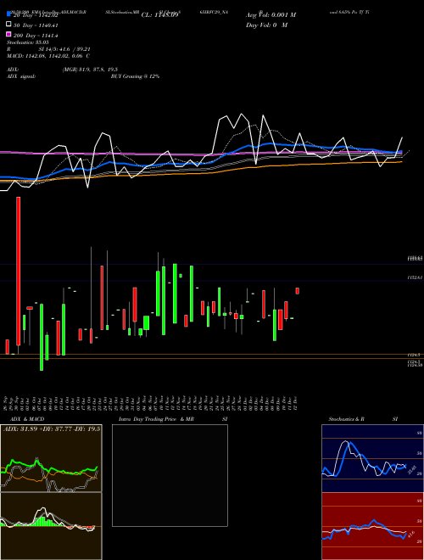Click the MACD values line in header
The width and height of the screenshot is (424, 560).
click(x=48, y=56)
